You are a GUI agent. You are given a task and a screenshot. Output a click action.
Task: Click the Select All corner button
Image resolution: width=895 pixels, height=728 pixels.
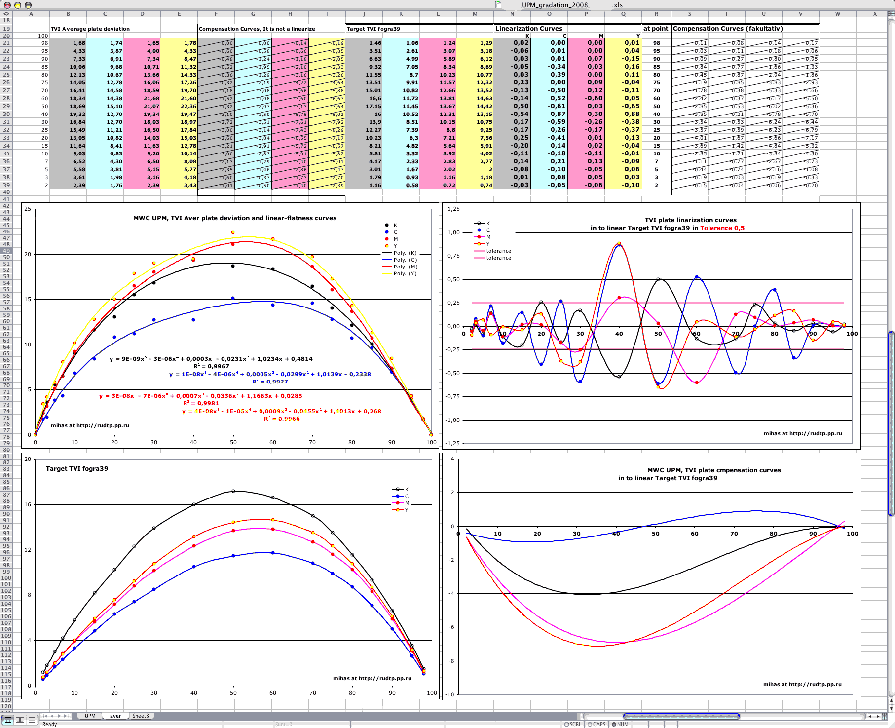[x=6, y=14]
